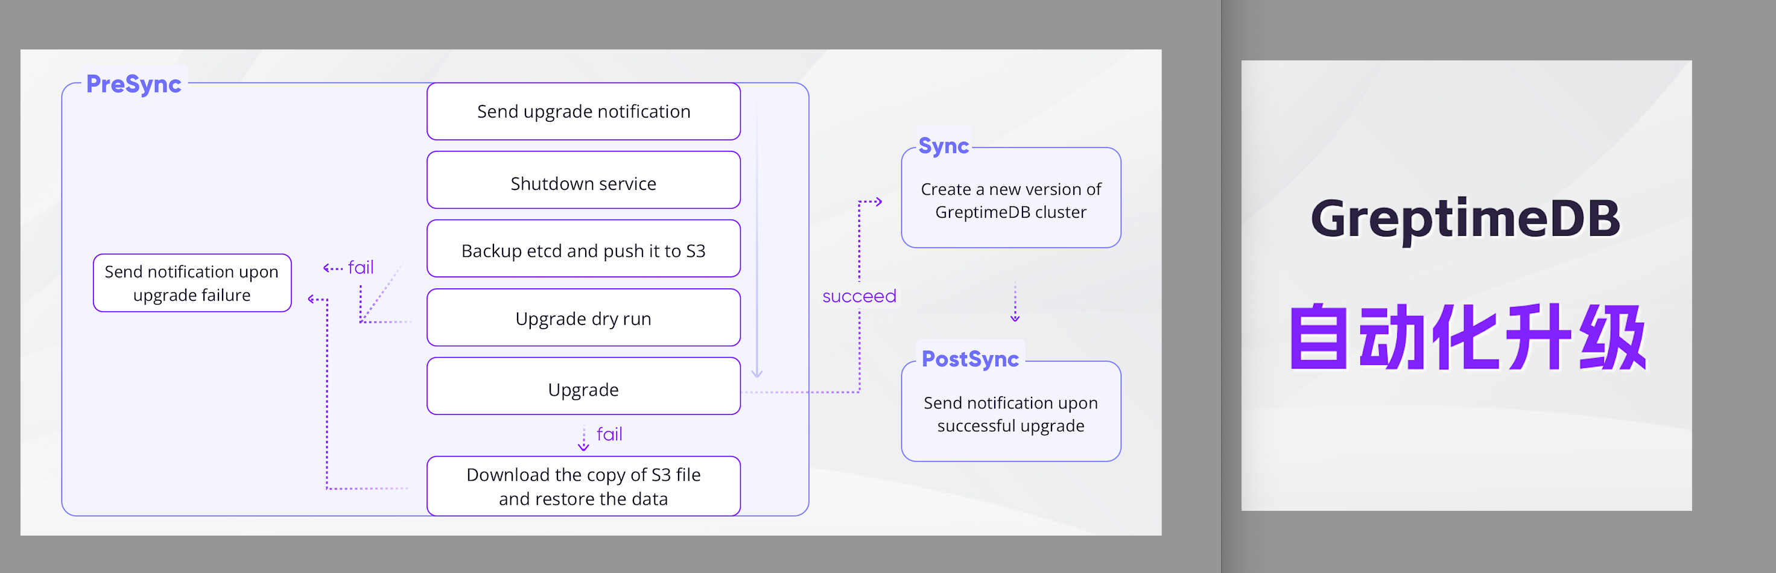The image size is (1776, 573).
Task: Click the "Download the copy of S3 file" box
Action: click(583, 486)
